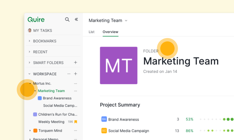Screen dimensions: 234x140
Task: Open Social Media Campaign link in Project Summary
Action: point(129,131)
